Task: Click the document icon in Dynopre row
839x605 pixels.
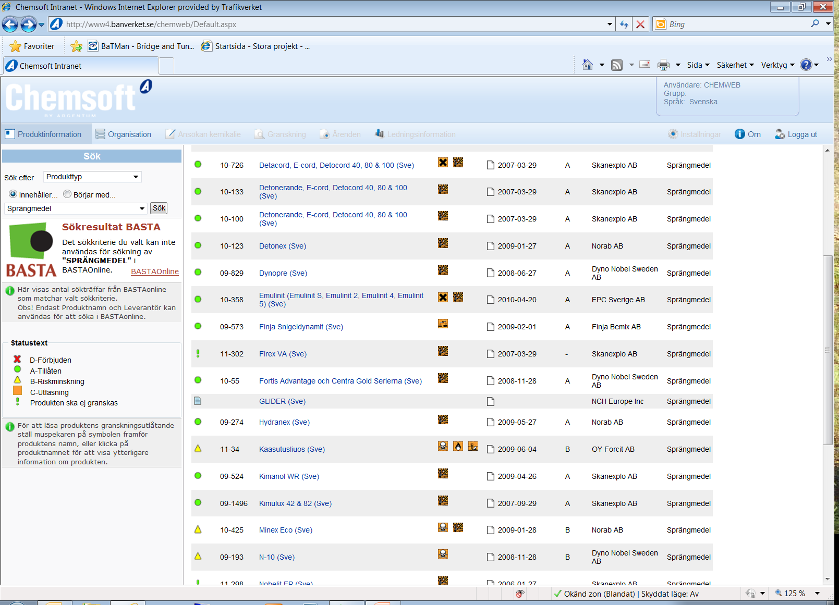Action: (490, 273)
